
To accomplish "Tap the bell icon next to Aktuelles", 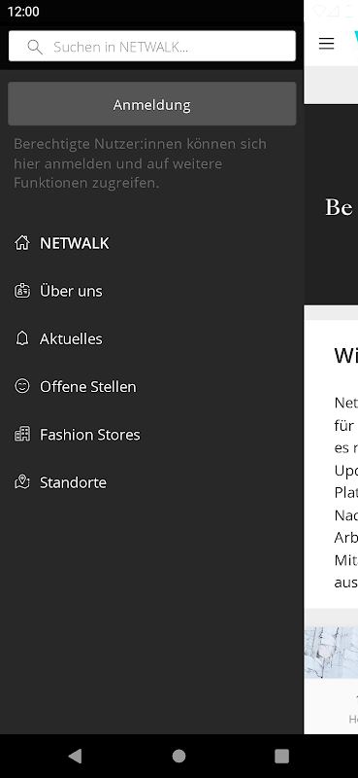I will [21, 338].
